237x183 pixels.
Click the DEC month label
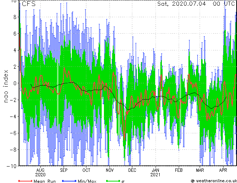132,170
